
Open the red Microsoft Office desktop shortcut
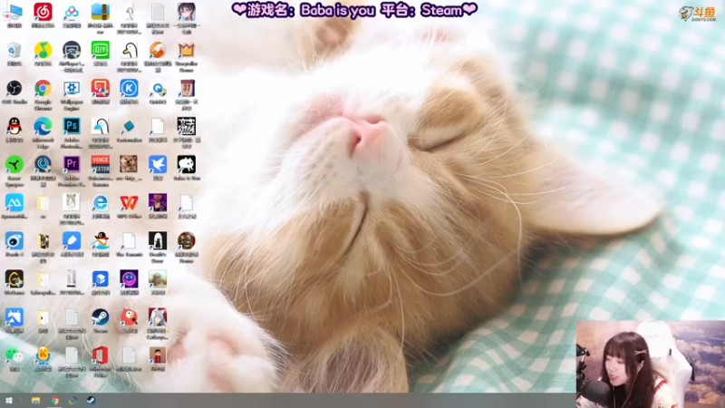(x=100, y=355)
